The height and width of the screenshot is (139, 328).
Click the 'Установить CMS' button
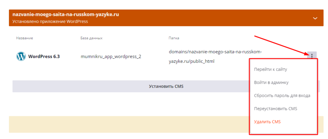pos(166,86)
